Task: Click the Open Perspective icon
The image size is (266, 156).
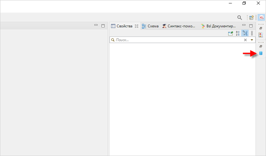Action: [x=251, y=18]
